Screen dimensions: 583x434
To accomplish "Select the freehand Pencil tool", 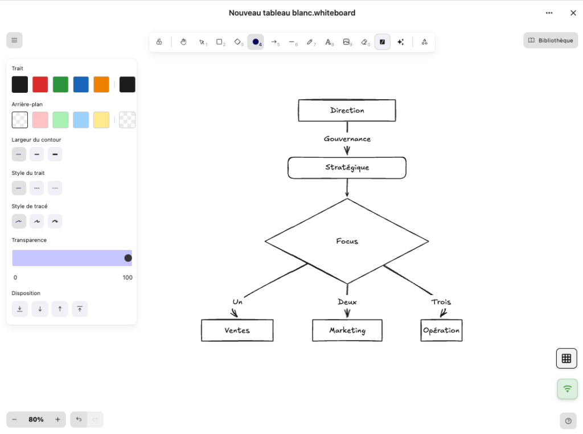I will pos(310,42).
